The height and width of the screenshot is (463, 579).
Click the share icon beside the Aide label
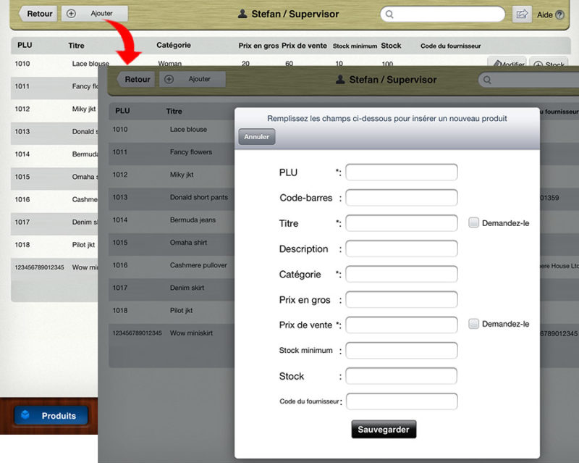click(521, 14)
